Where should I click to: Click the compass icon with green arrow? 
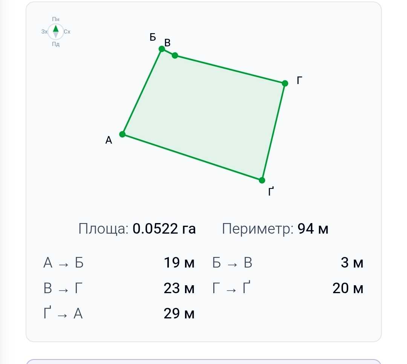(56, 31)
